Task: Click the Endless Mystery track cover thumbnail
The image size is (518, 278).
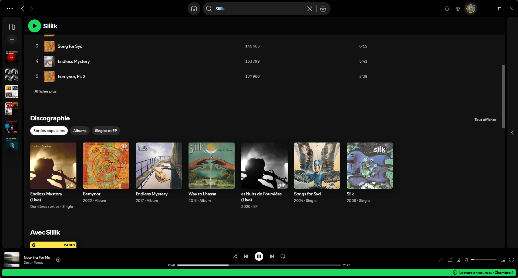Action: 49,61
